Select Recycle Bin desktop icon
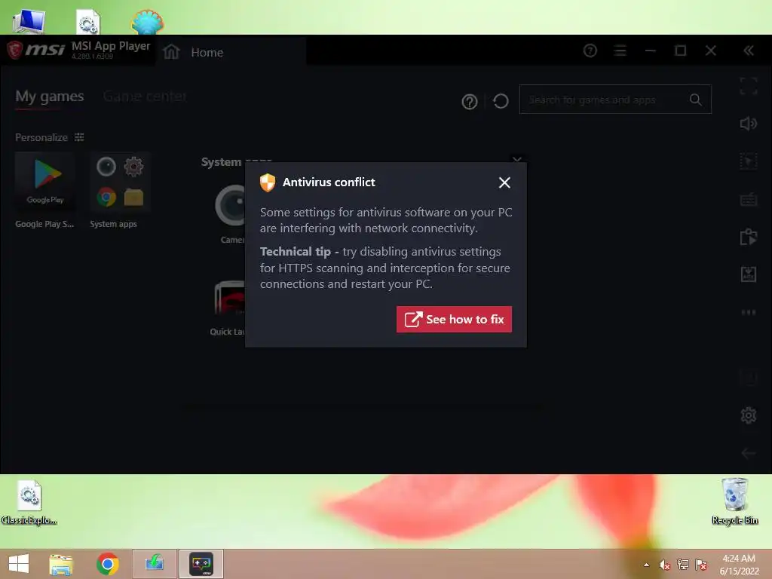Image resolution: width=772 pixels, height=579 pixels. click(734, 501)
